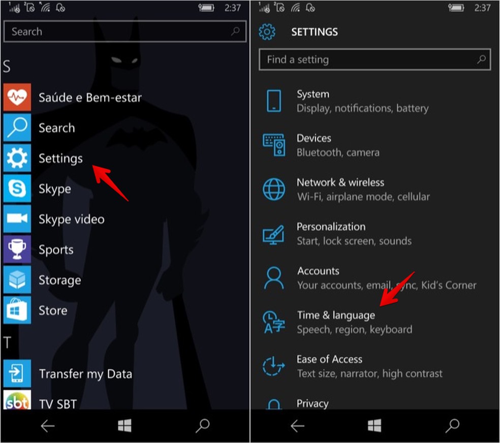Tap search button in app list navigation bar
Viewport: 500px width, 443px height.
(x=202, y=426)
